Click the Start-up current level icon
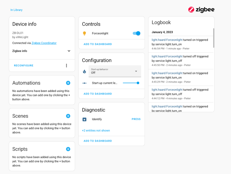231x174 pixels. coord(84,83)
